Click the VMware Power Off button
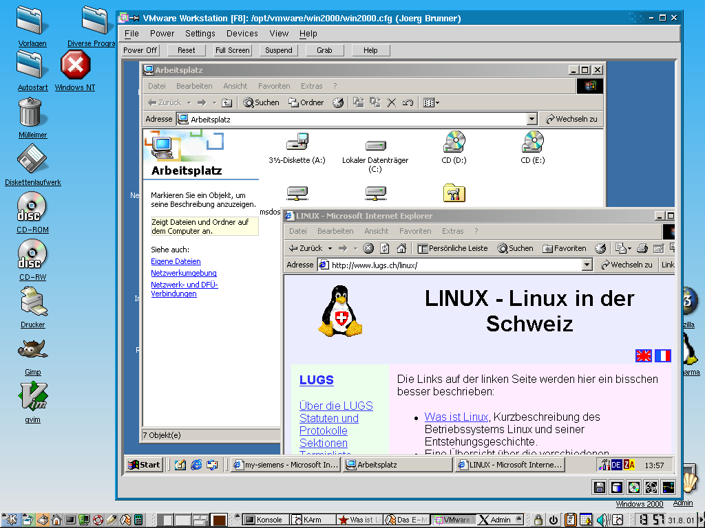 point(140,50)
